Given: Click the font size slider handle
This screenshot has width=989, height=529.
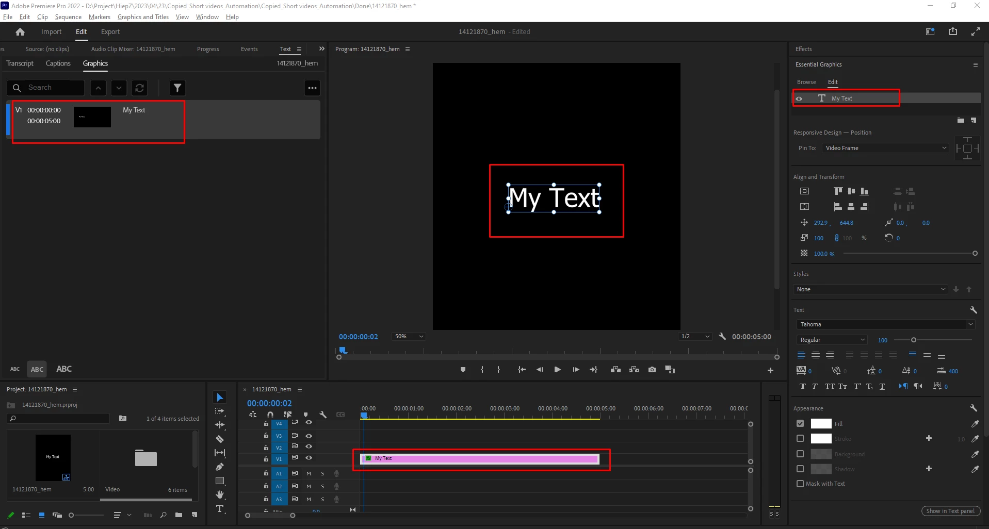Looking at the screenshot, I should (x=914, y=340).
